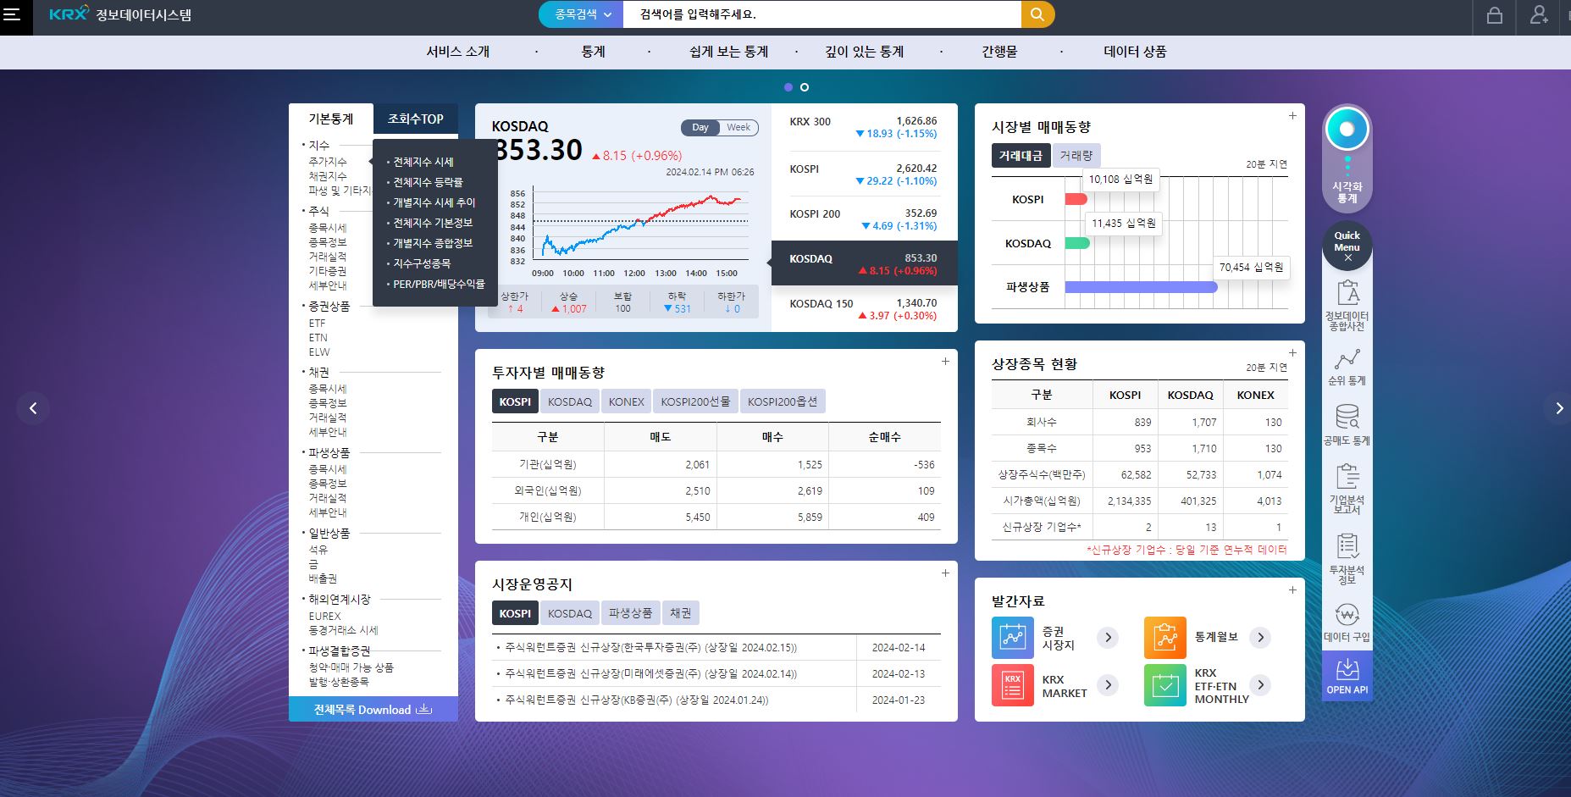This screenshot has width=1571, height=797.
Task: Select second carousel page dot
Action: coord(805,87)
